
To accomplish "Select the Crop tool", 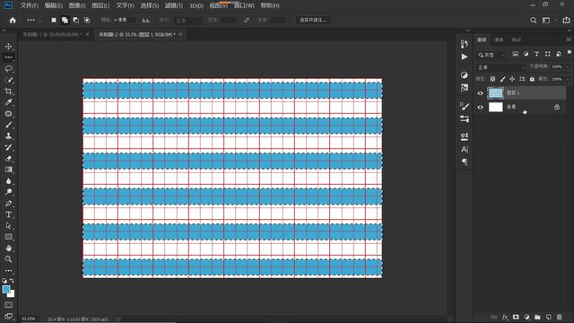I will coord(8,92).
